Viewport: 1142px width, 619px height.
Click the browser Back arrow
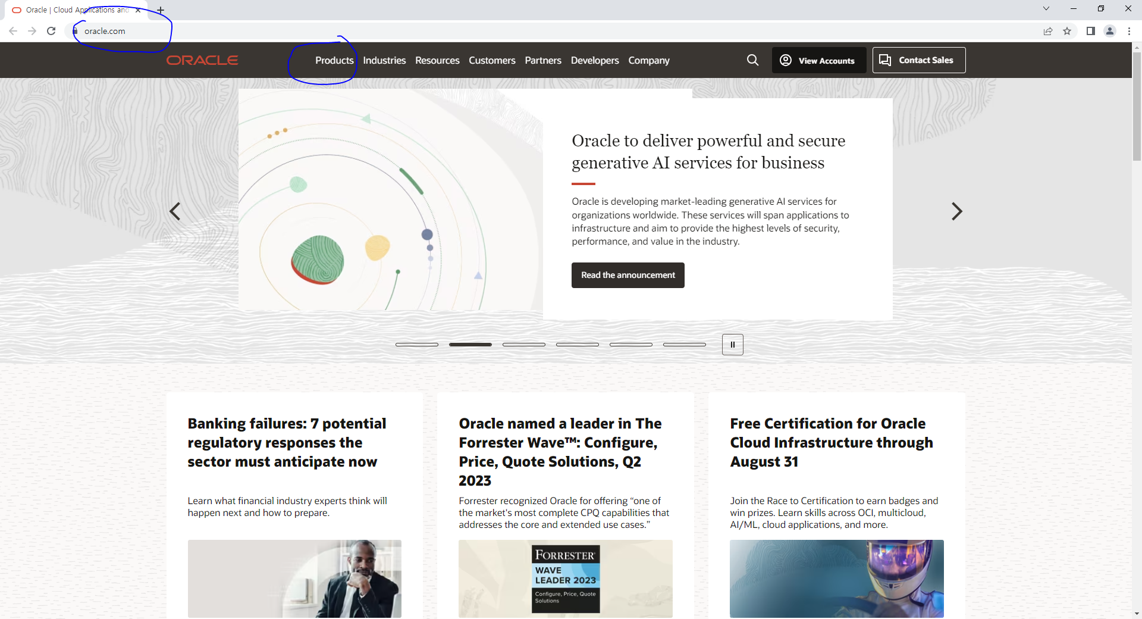(13, 31)
